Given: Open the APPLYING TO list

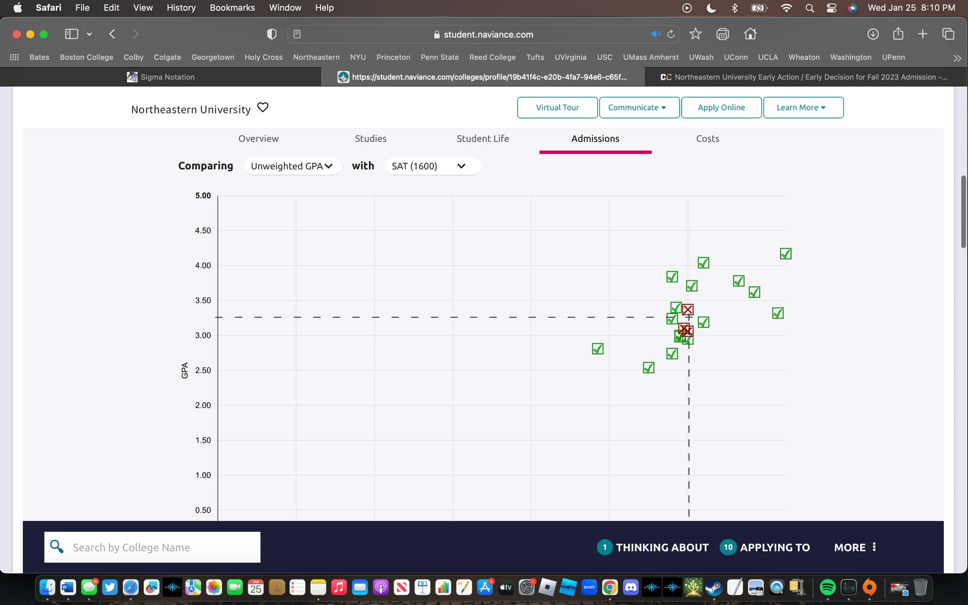Looking at the screenshot, I should tap(765, 547).
